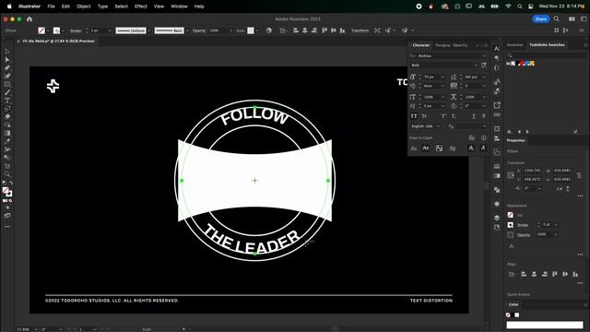Toggle Small Caps in Character panel
590x332 pixels.
(424, 116)
